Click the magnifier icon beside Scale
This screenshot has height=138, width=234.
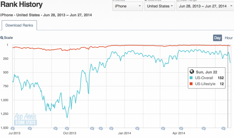(x=2, y=38)
